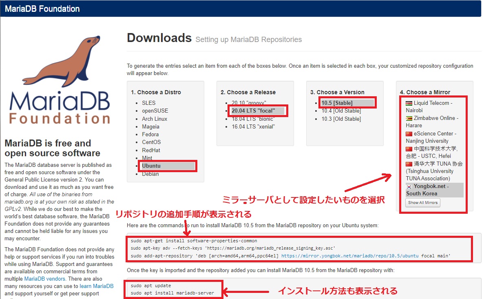This screenshot has width=484, height=299.
Task: Choose version 10.4 [Old Stable]
Action: point(341,111)
